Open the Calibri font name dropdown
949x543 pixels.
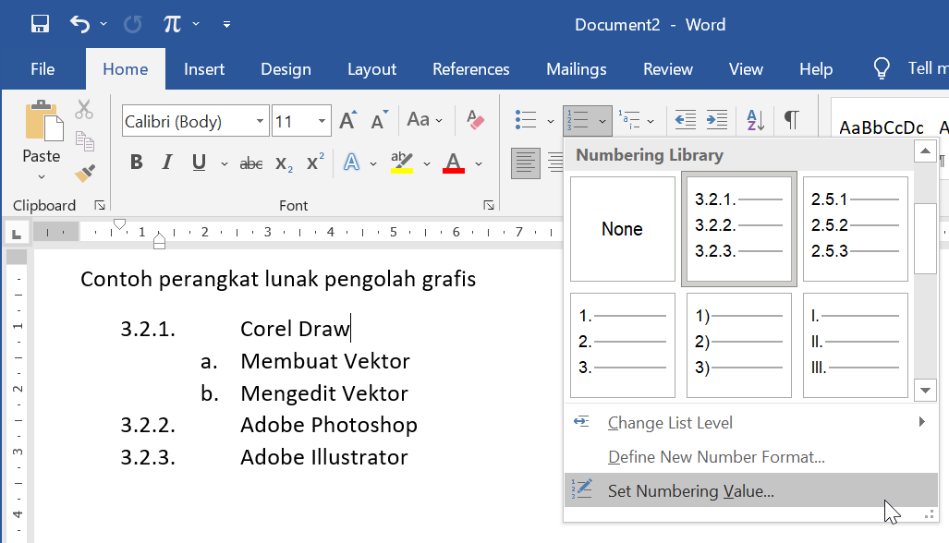(262, 121)
